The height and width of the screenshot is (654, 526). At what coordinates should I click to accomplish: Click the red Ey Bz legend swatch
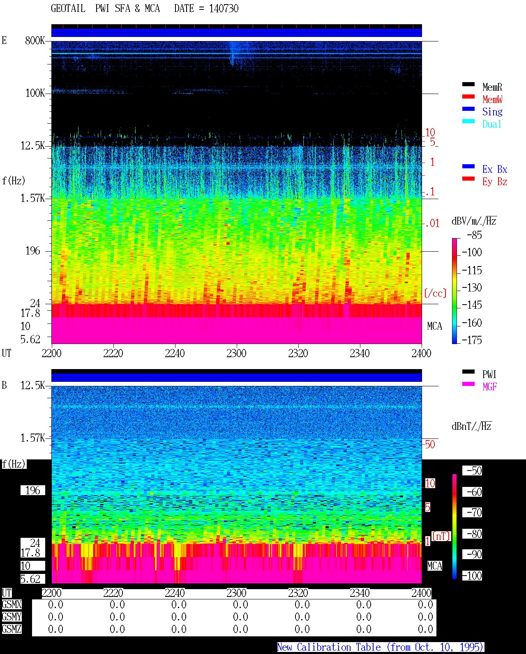pos(468,179)
